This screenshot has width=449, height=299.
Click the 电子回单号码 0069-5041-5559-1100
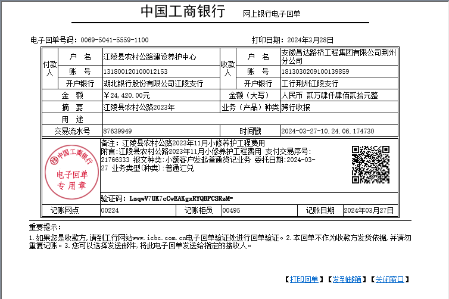tap(114, 40)
